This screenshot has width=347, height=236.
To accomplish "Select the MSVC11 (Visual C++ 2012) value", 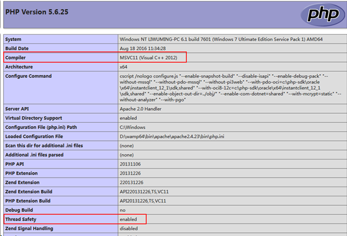I will pyautogui.click(x=148, y=58).
